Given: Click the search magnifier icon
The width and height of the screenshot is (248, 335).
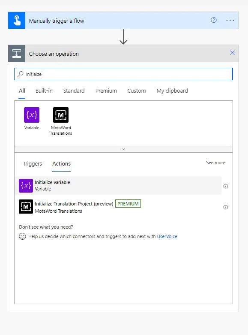Looking at the screenshot, I should 21,74.
